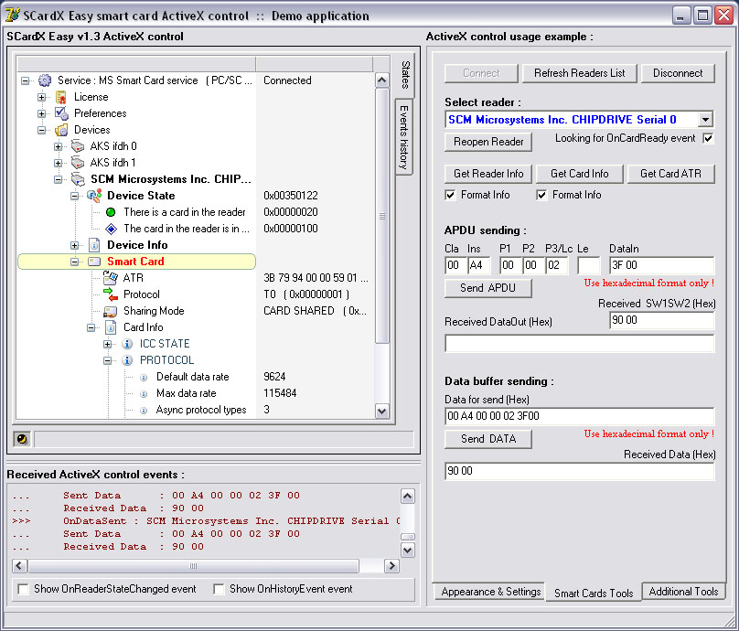Viewport: 739px width, 631px height.
Task: Collapse the PROTOCOL node
Action: [x=107, y=360]
